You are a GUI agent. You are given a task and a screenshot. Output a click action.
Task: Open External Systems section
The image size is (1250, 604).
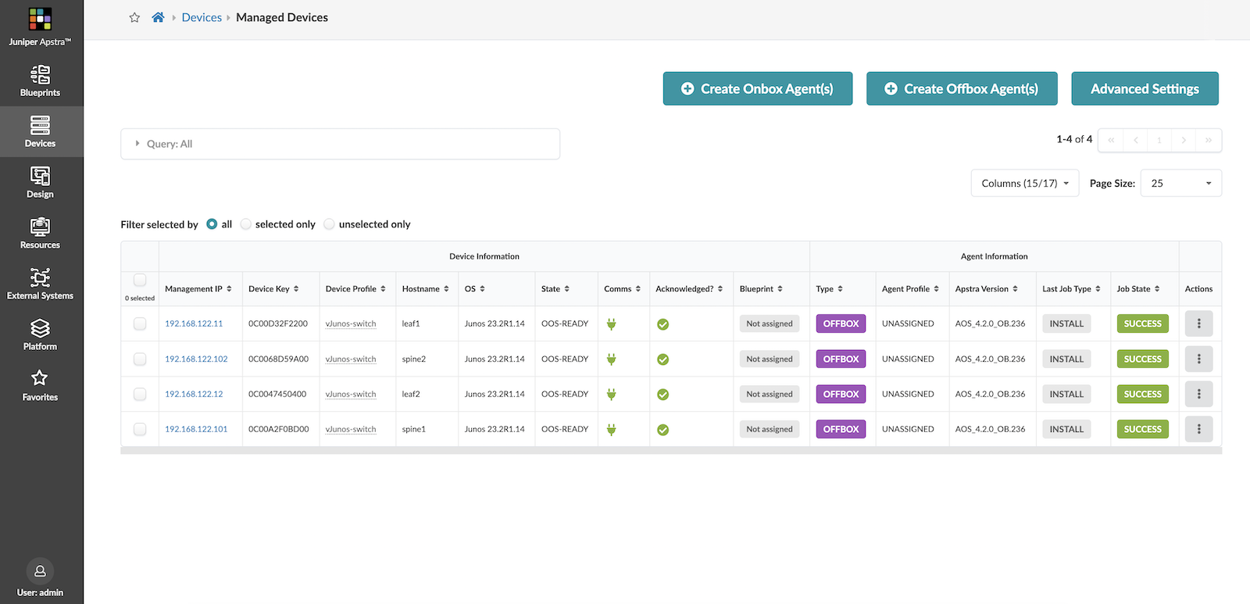41,284
